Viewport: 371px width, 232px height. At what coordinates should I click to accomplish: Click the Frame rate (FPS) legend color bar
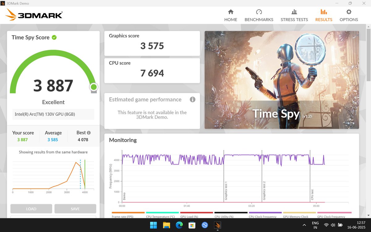[x=128, y=213]
